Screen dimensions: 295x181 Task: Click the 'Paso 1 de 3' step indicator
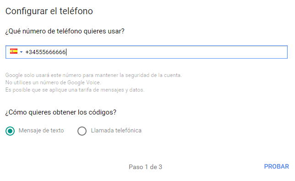tap(145, 167)
